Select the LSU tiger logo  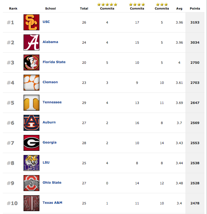(31, 163)
